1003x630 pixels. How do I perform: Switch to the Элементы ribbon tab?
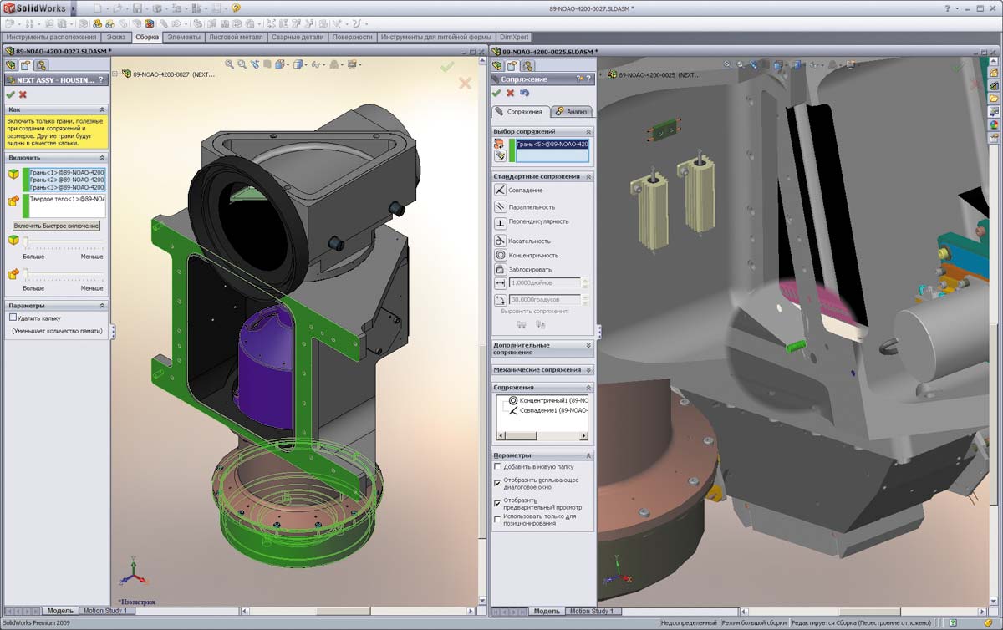184,38
